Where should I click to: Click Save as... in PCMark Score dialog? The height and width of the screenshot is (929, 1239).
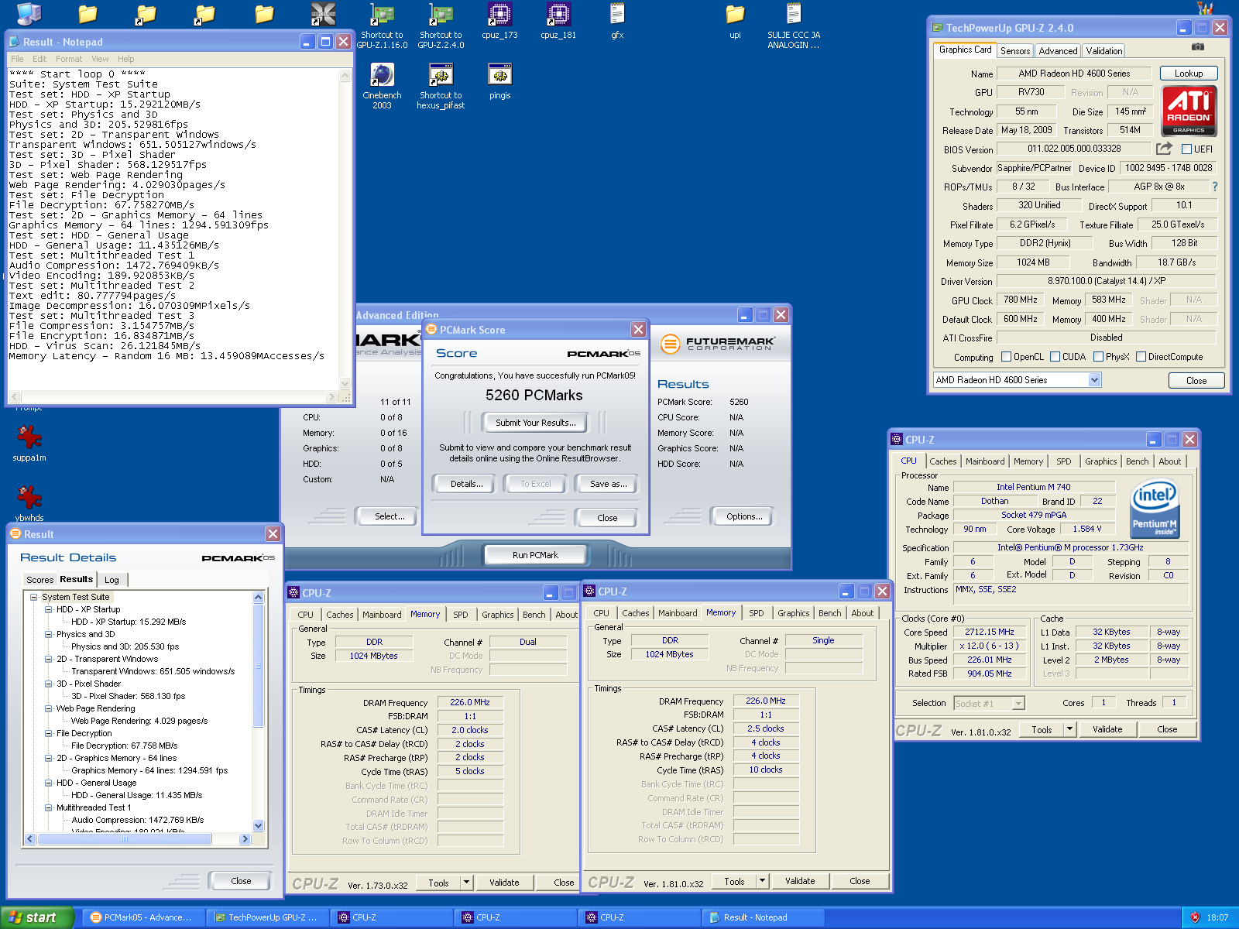coord(608,484)
